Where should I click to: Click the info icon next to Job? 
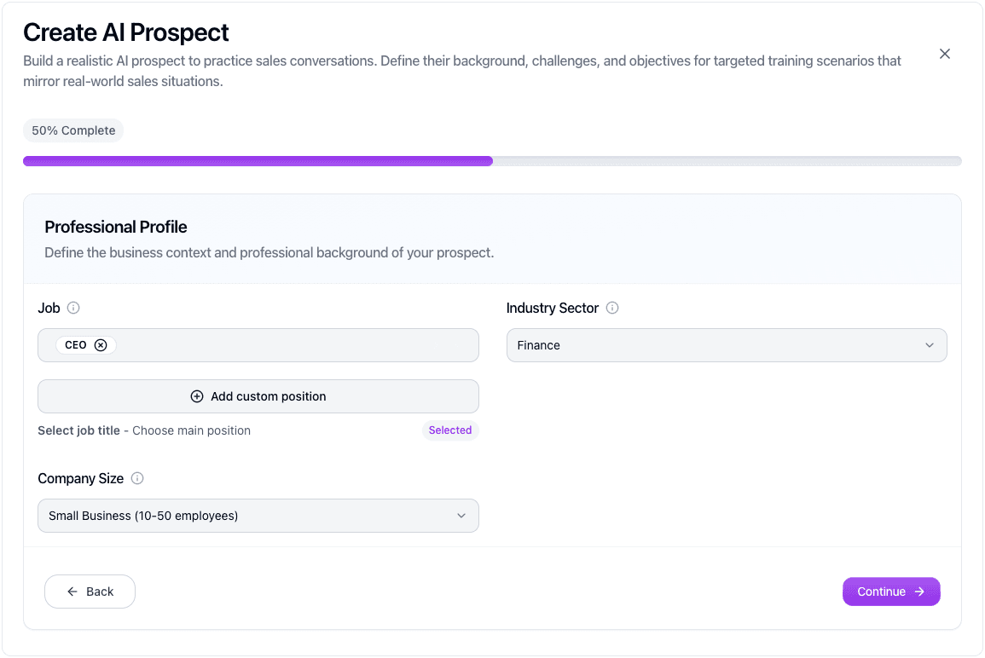[73, 308]
